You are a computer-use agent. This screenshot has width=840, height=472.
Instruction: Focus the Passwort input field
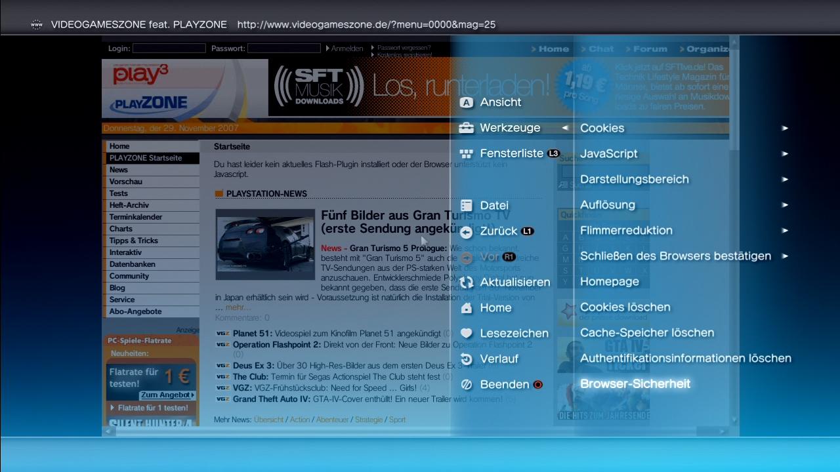click(x=284, y=49)
